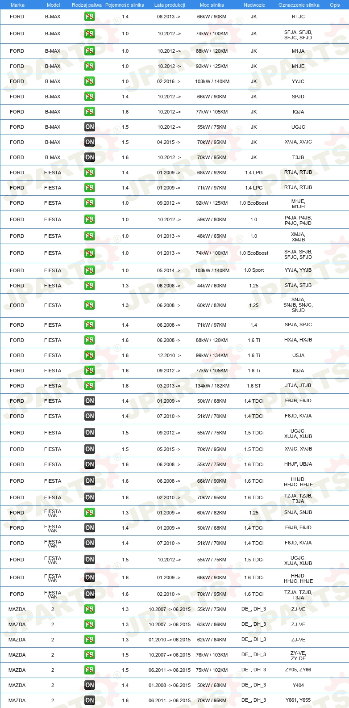Image resolution: width=349 pixels, height=708 pixels.
Task: Select the 62kW / 84KM power cell
Action: [212, 640]
